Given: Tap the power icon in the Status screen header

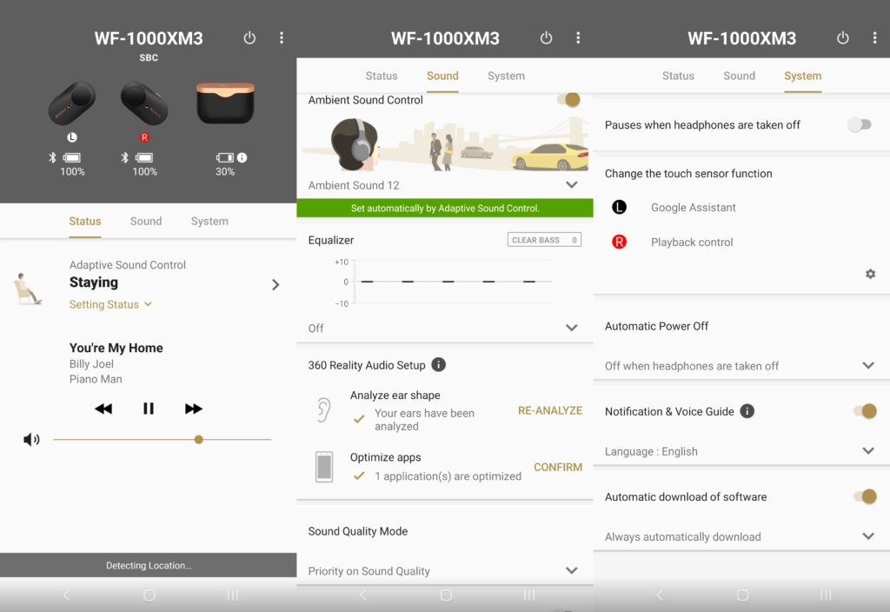Looking at the screenshot, I should tap(249, 38).
